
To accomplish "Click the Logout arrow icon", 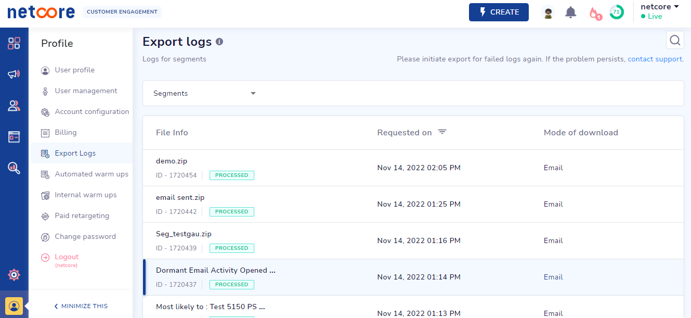I will click(x=45, y=257).
